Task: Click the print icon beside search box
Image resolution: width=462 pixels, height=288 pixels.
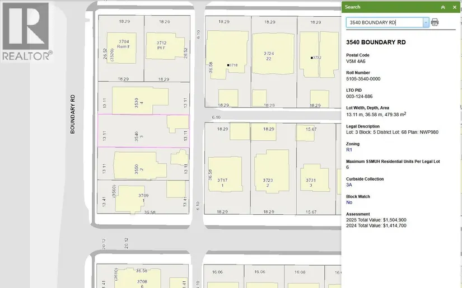Action: point(435,22)
